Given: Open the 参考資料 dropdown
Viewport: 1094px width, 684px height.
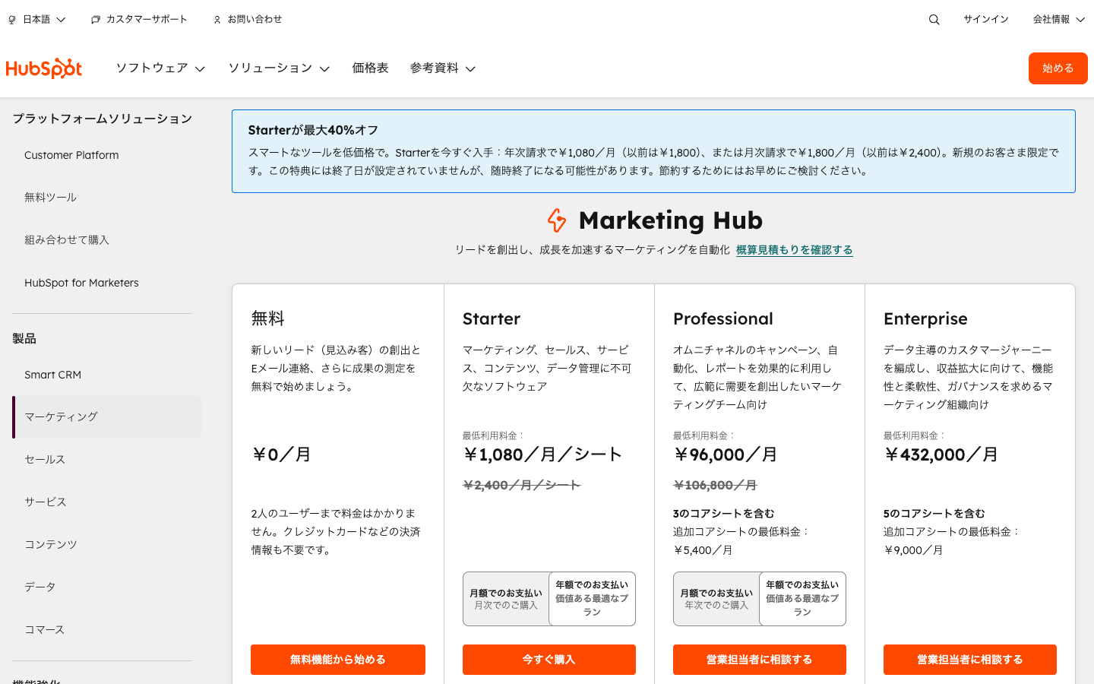Looking at the screenshot, I should (x=442, y=68).
